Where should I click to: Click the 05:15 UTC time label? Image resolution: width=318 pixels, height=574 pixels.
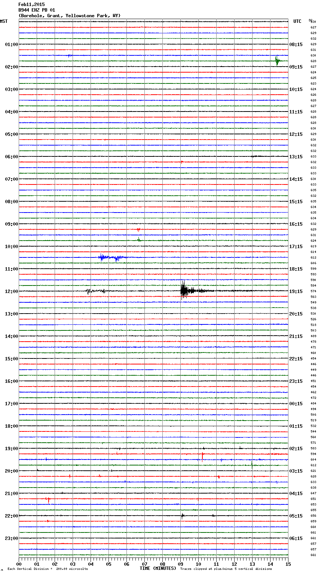point(296,516)
